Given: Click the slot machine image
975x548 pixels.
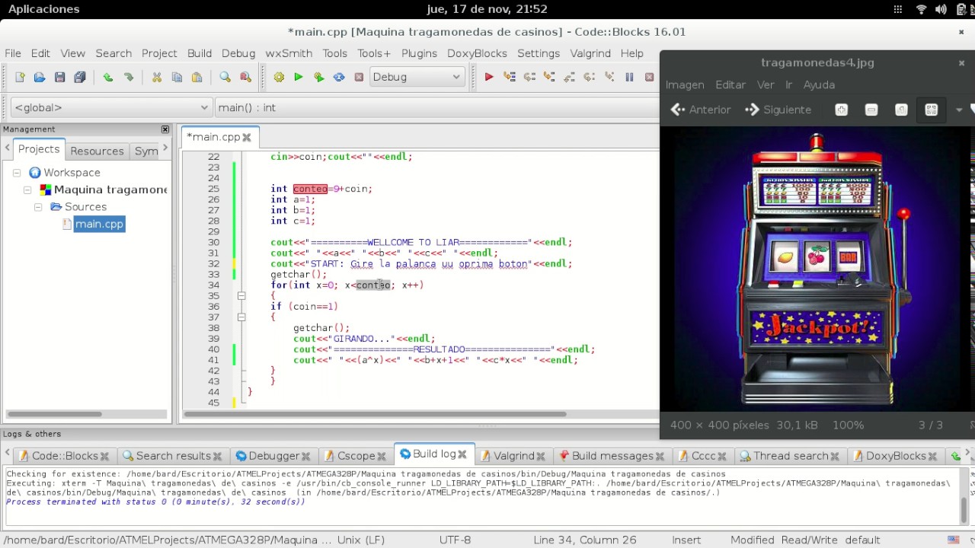Looking at the screenshot, I should [817, 269].
